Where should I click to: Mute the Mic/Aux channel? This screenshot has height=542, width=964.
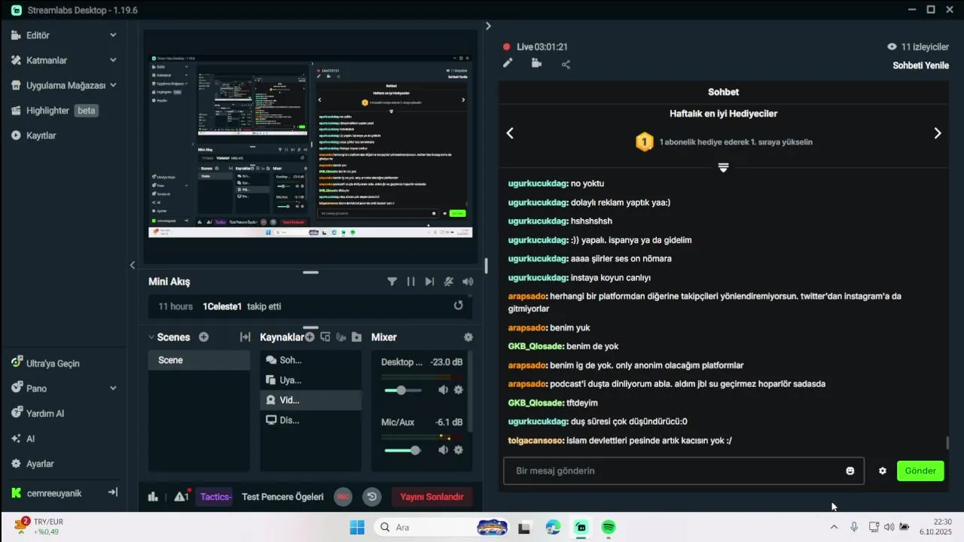point(444,450)
